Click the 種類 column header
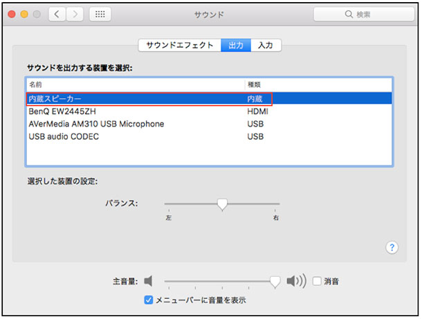The image size is (422, 319). click(x=319, y=84)
